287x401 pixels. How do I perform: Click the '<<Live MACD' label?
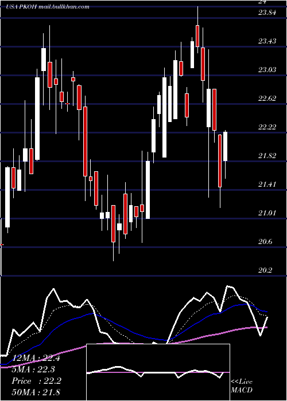click(242, 386)
